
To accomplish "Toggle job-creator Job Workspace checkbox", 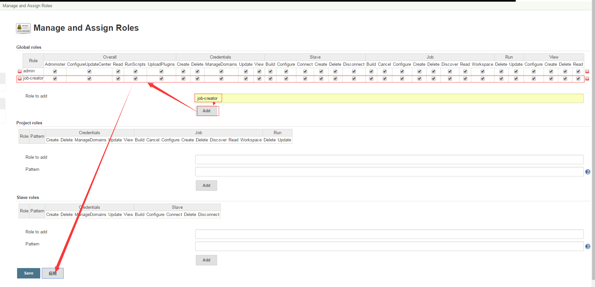I will tap(483, 79).
